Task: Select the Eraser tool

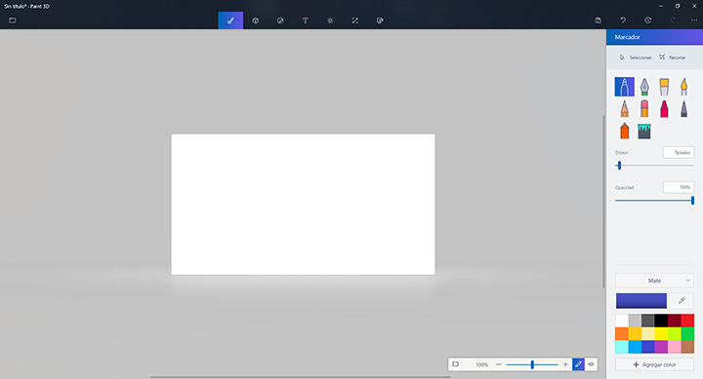Action: (644, 109)
